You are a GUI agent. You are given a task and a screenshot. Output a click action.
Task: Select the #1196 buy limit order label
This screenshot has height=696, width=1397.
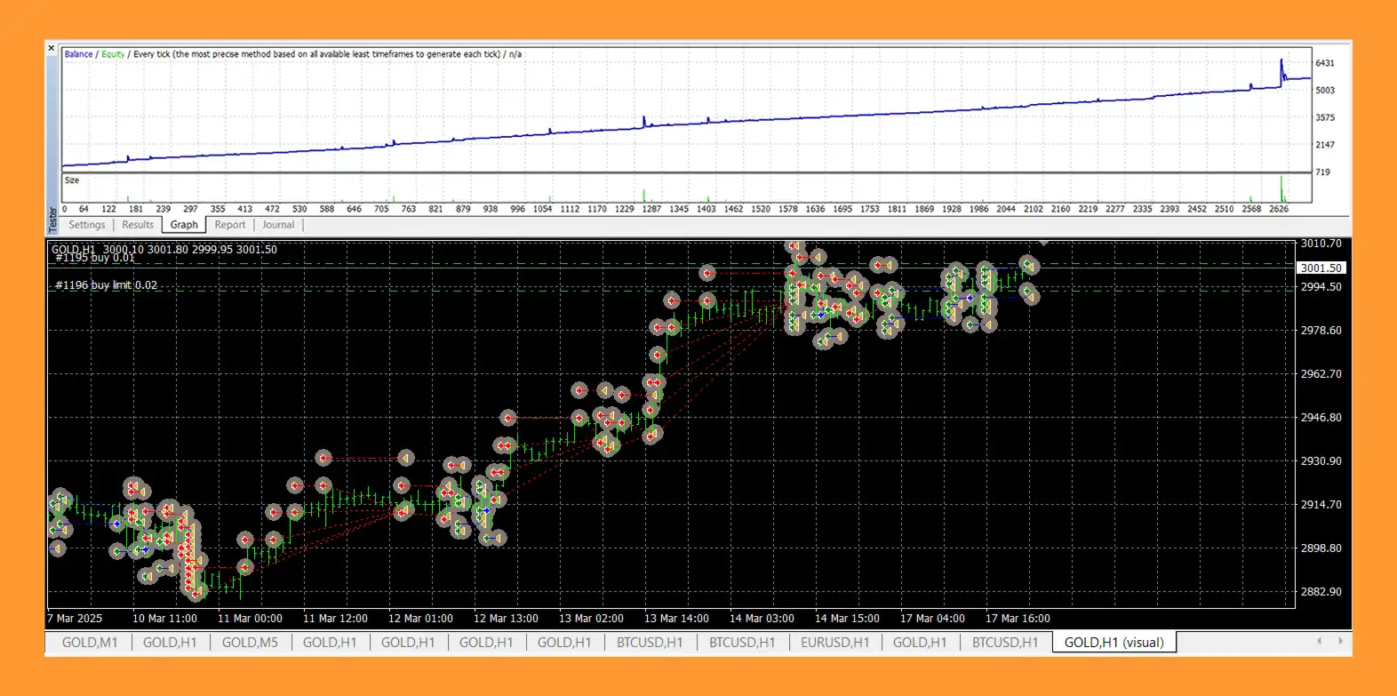(106, 285)
